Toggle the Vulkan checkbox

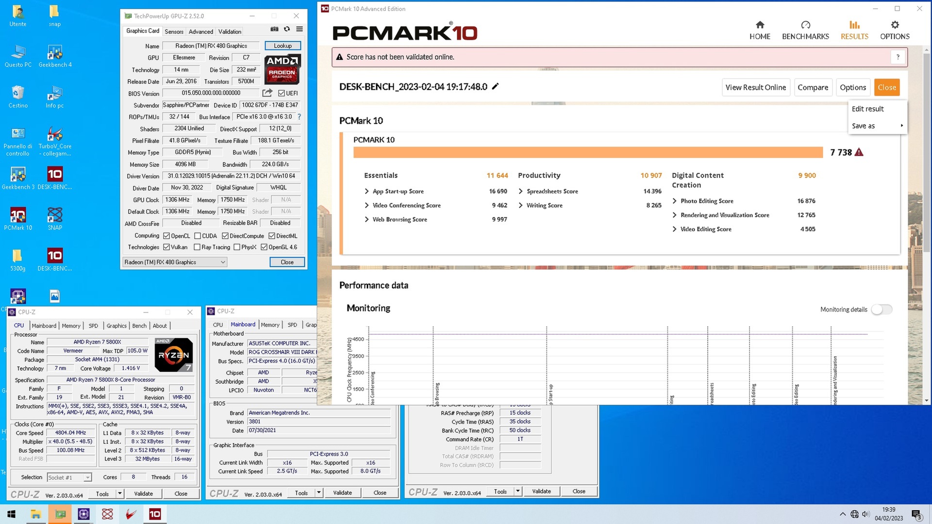pyautogui.click(x=166, y=247)
